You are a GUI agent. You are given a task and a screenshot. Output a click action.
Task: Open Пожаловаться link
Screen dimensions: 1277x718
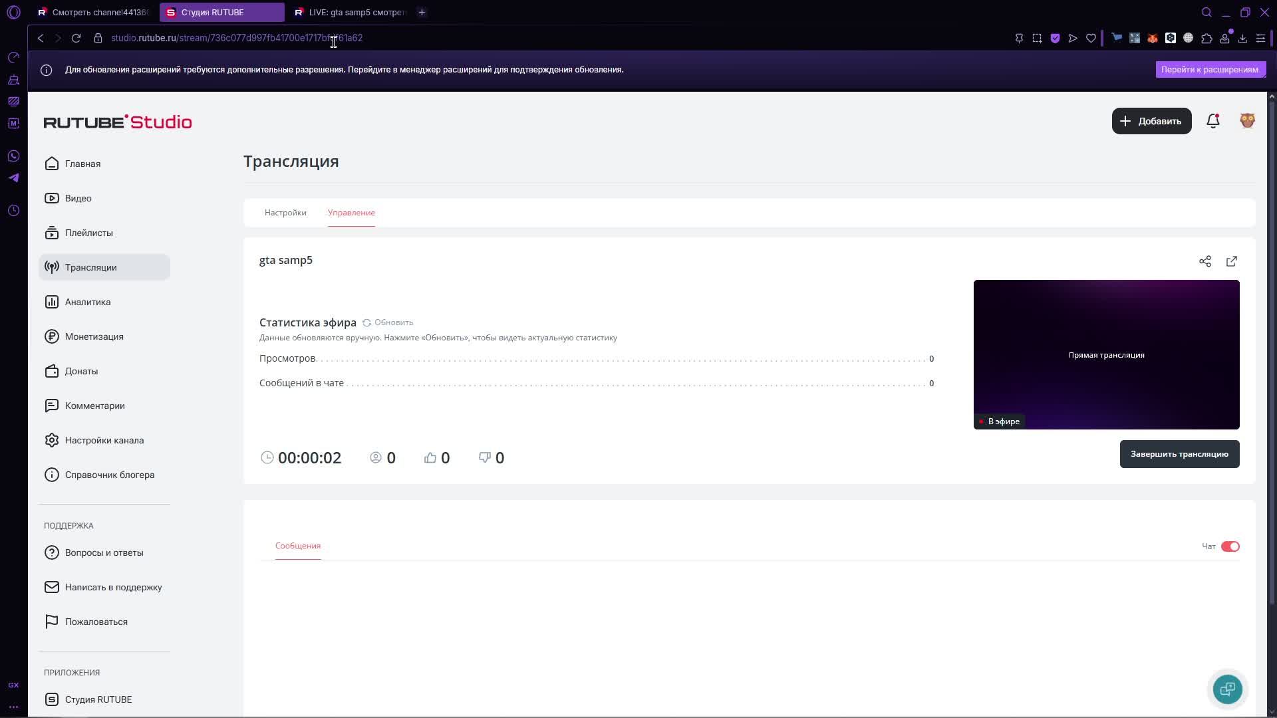(86, 622)
